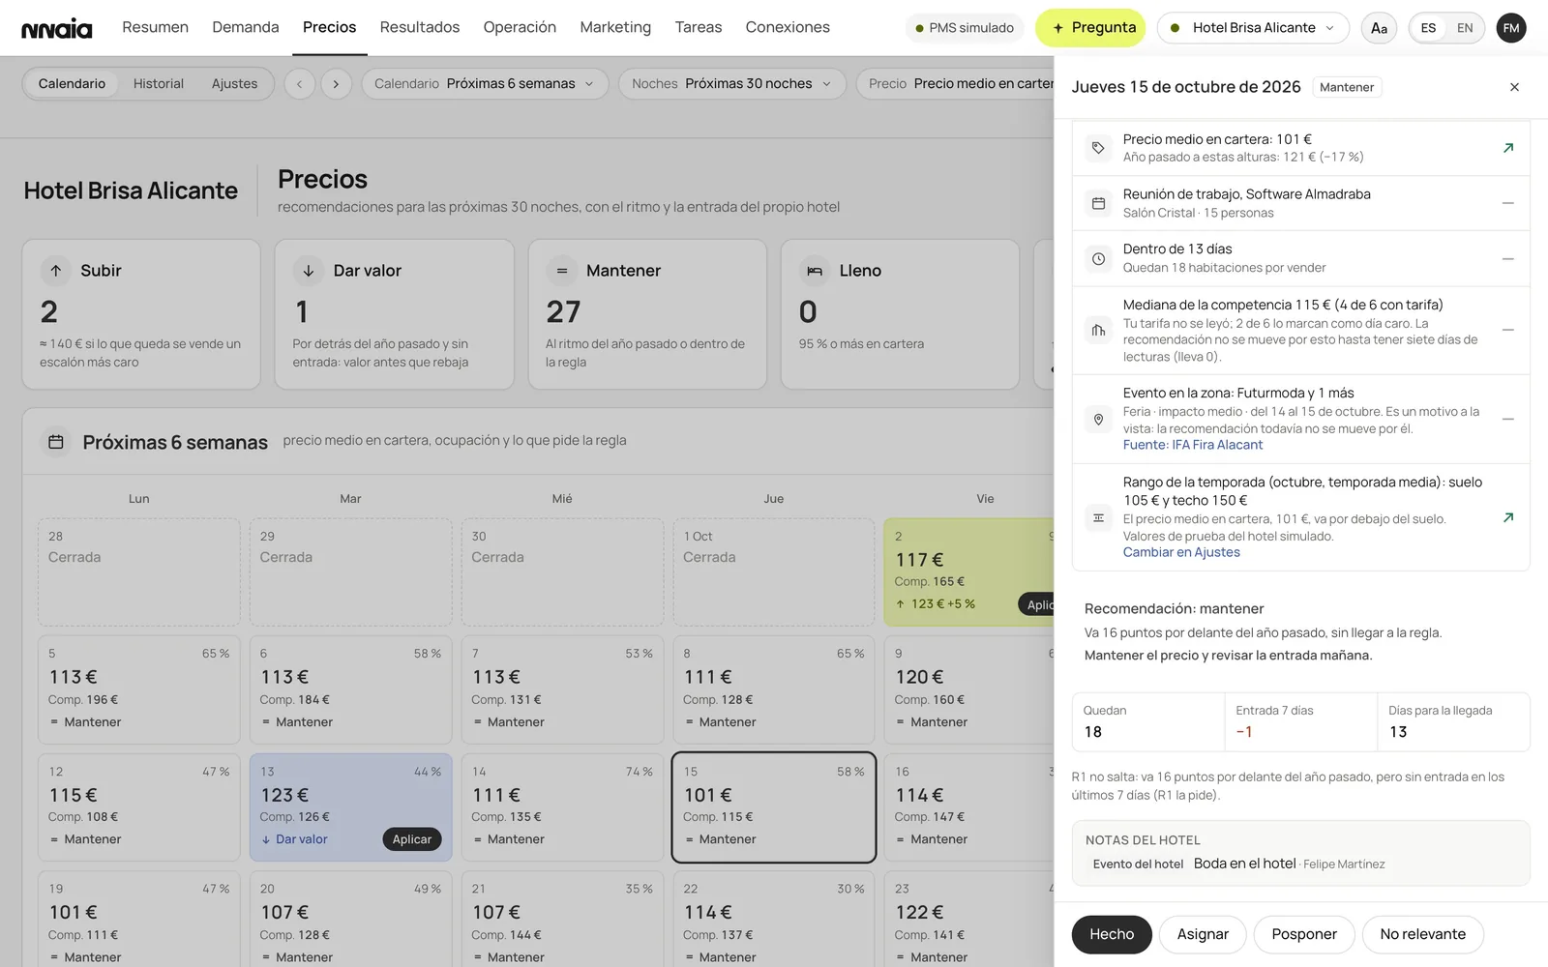Switch language to EN
This screenshot has width=1548, height=967.
[x=1465, y=28]
